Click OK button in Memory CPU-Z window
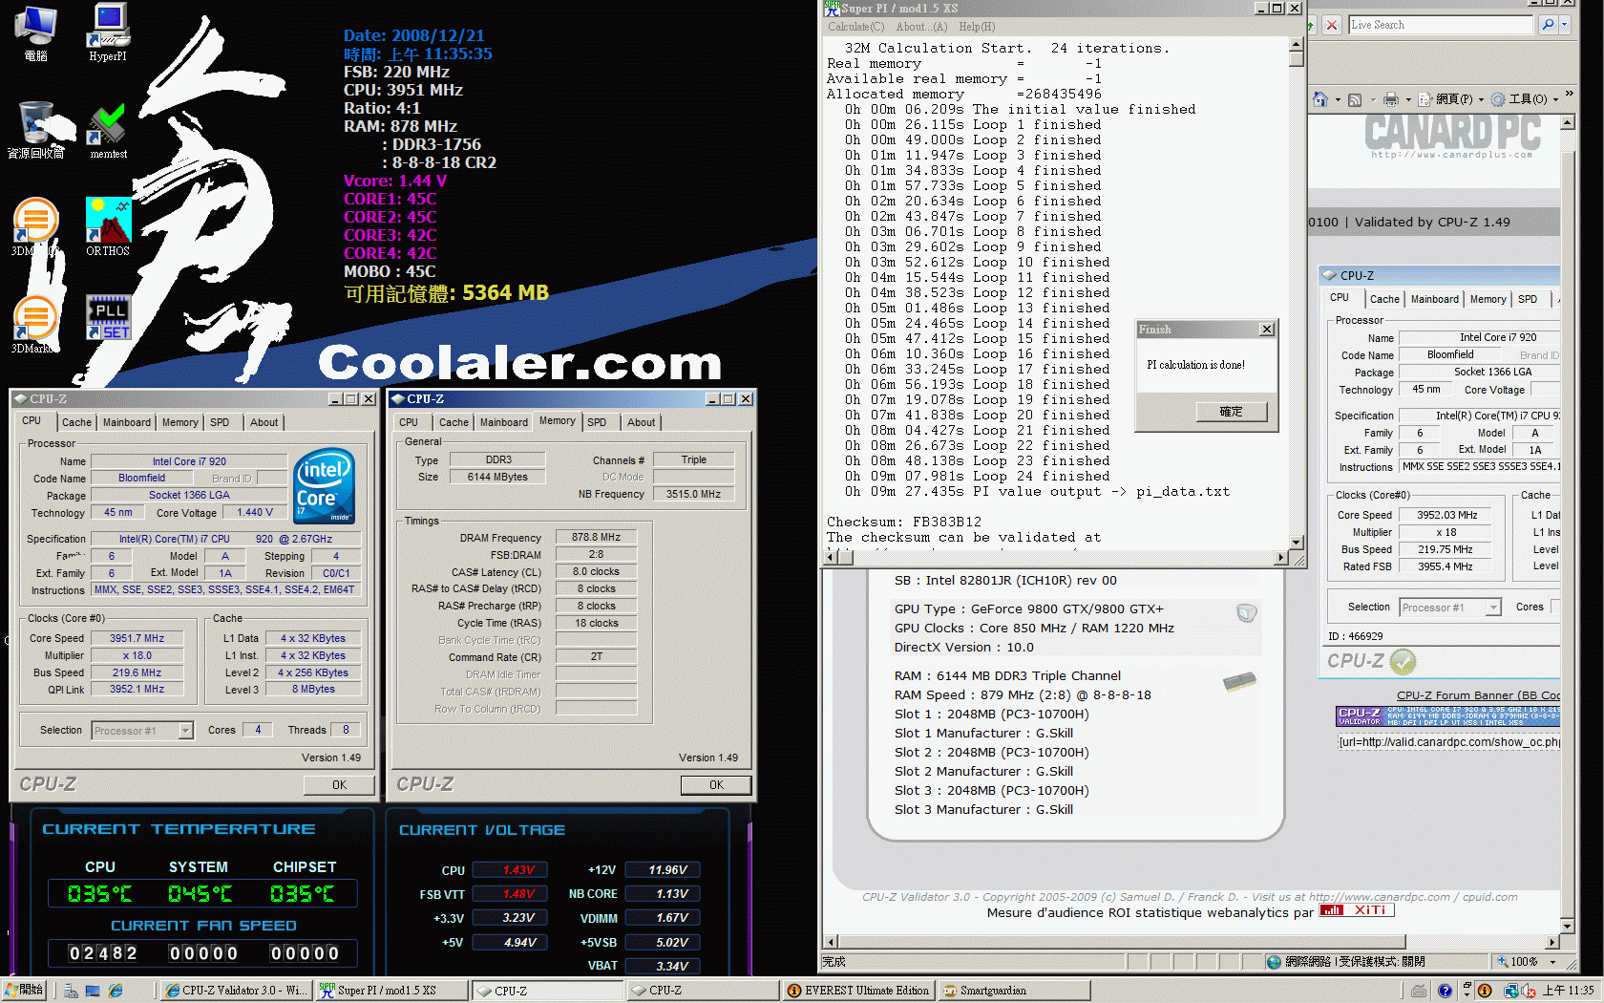The image size is (1604, 1003). pyautogui.click(x=716, y=785)
